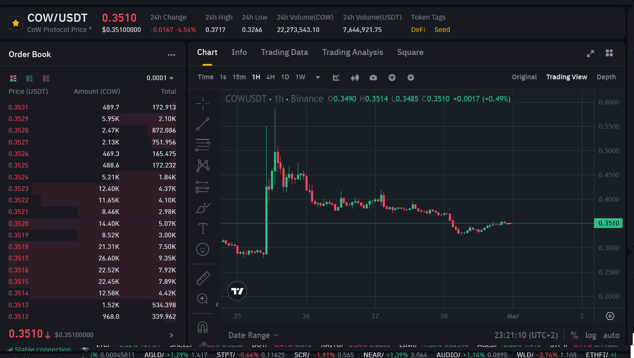The width and height of the screenshot is (634, 358).
Task: Activate the zoom in tool
Action: [x=203, y=299]
